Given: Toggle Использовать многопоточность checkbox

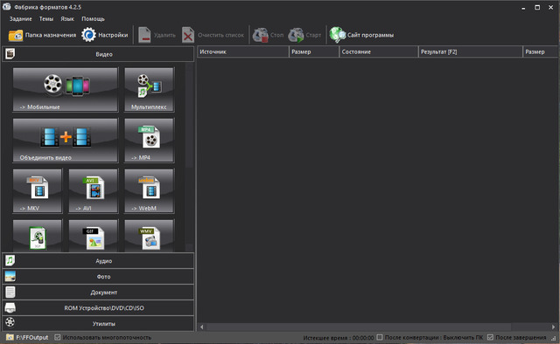Looking at the screenshot, I should pos(58,337).
